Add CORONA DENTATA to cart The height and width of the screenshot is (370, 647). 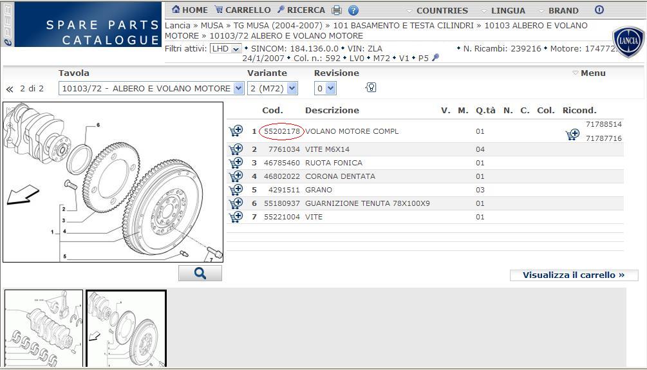pyautogui.click(x=236, y=176)
